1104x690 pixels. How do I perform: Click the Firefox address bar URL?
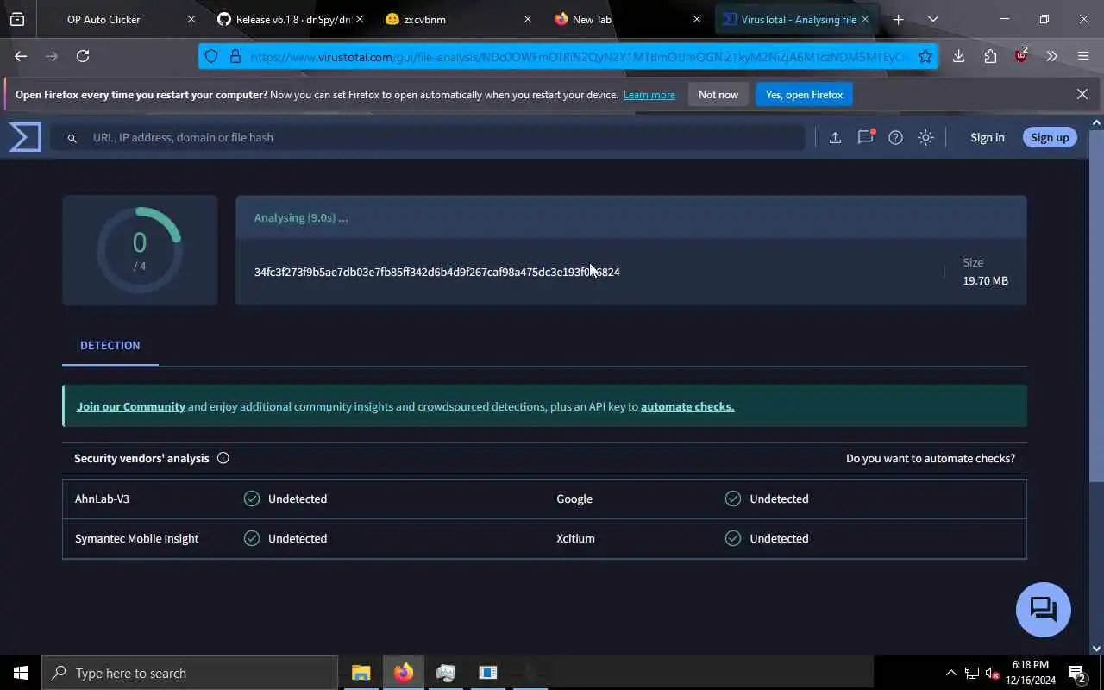point(578,56)
